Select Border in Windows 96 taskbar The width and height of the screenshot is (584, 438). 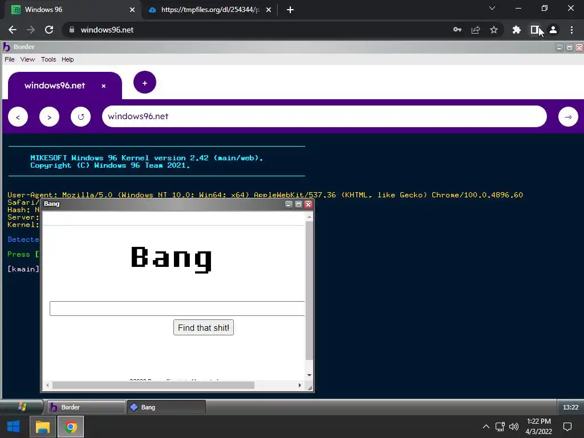click(87, 407)
